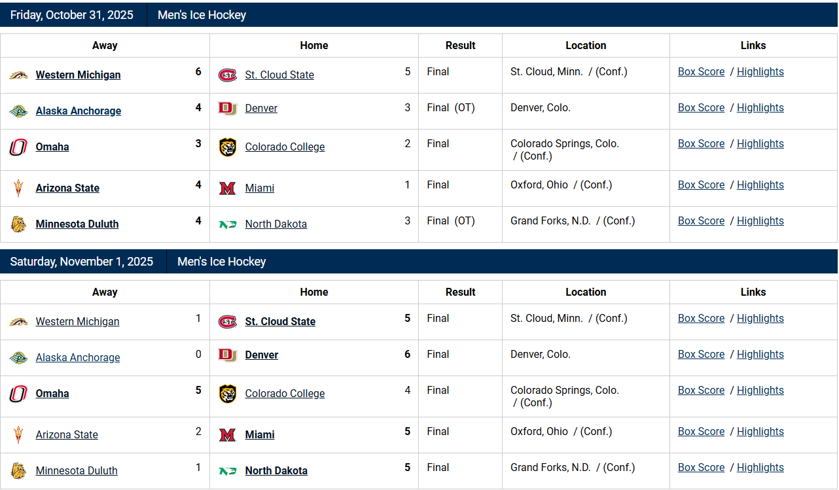Click the Miami logo in Saturday's games
839x490 pixels.
pos(227,435)
